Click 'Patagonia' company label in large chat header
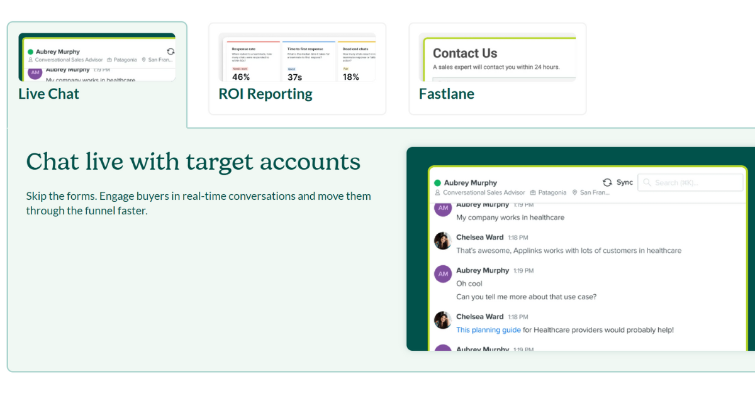This screenshot has width=755, height=396. pyautogui.click(x=552, y=192)
